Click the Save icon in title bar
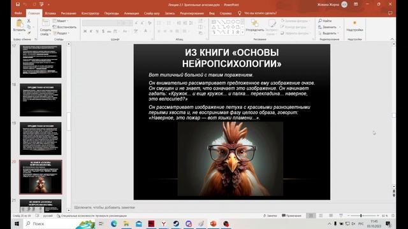Screen dimensions: 408x229 17,4
